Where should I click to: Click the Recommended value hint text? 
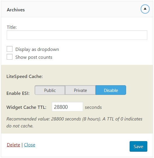(74, 123)
